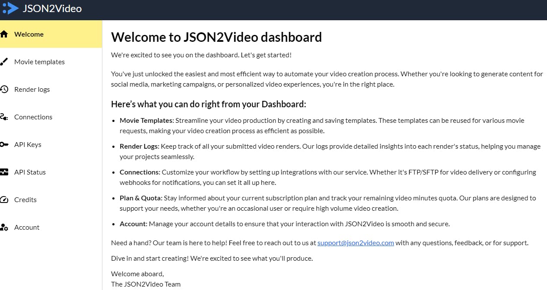
Task: Select the key icon for API Keys
Action: pyautogui.click(x=4, y=144)
